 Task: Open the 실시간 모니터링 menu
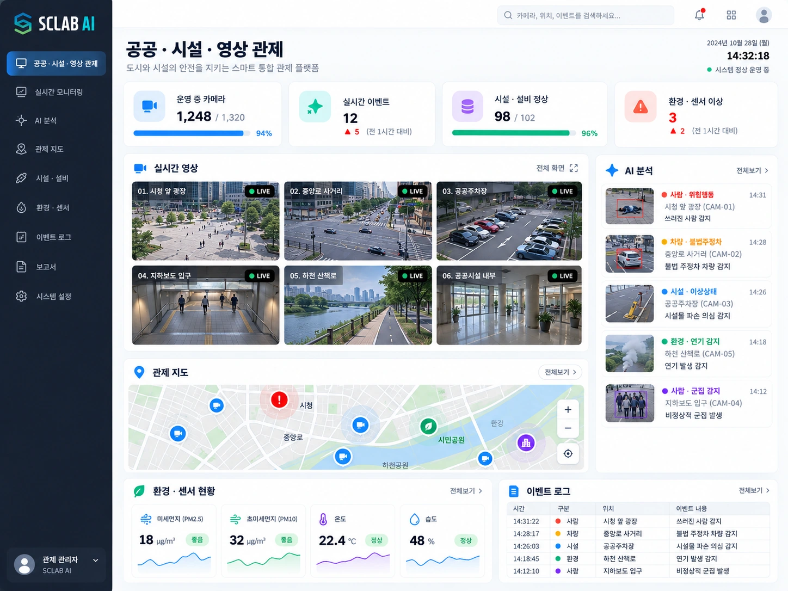[x=56, y=92]
